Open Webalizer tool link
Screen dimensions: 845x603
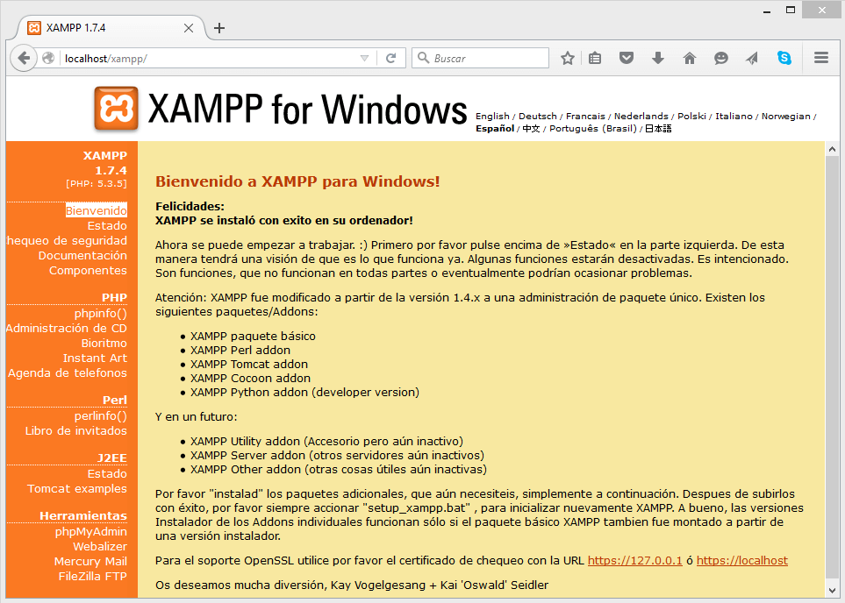click(100, 547)
